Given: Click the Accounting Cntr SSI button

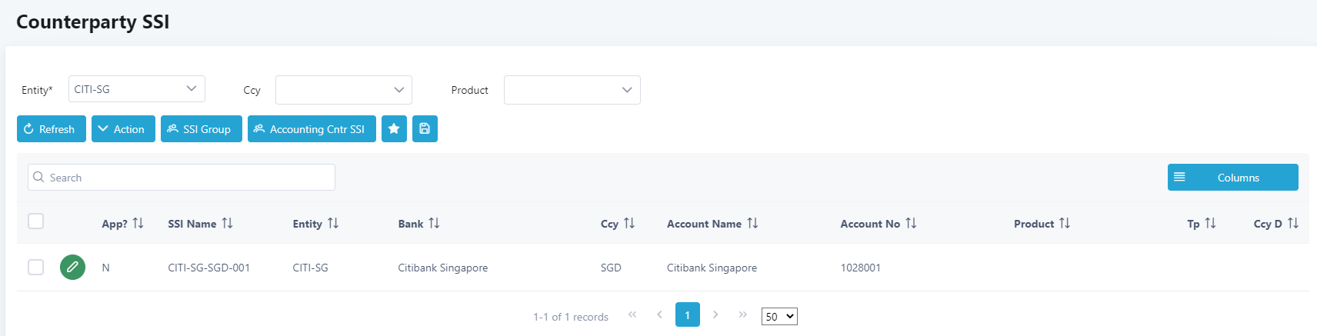Looking at the screenshot, I should coord(312,129).
